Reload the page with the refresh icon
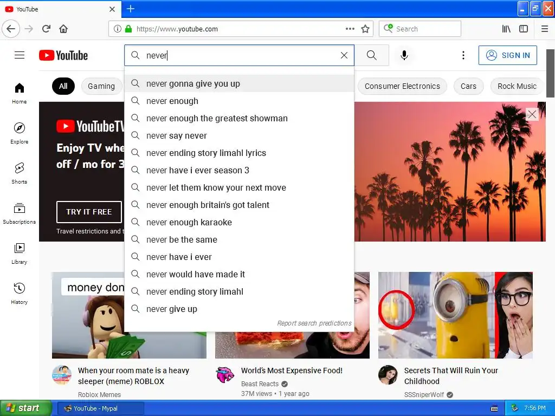555x416 pixels. click(47, 29)
